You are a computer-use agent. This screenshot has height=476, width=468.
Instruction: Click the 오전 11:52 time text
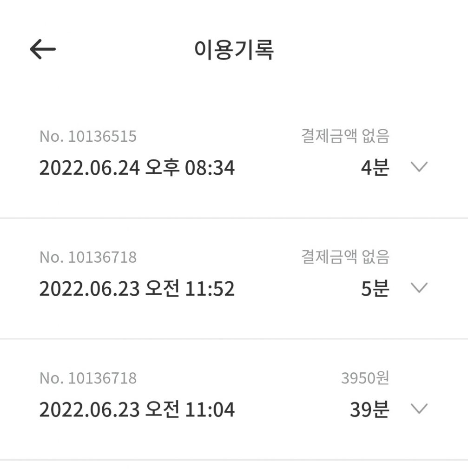[x=190, y=288]
